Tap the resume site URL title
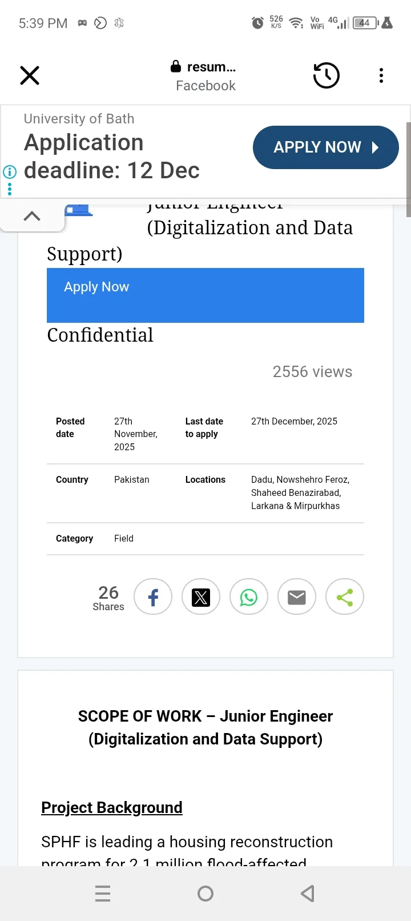 [x=205, y=67]
